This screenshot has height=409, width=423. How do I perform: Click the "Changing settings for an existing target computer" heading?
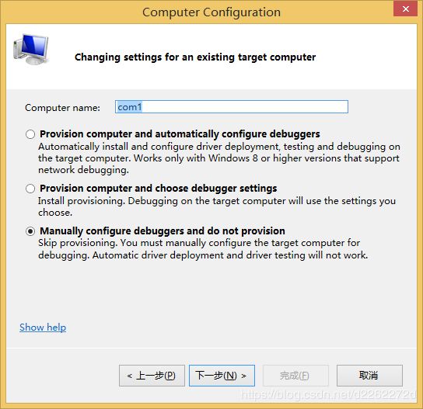coord(195,57)
